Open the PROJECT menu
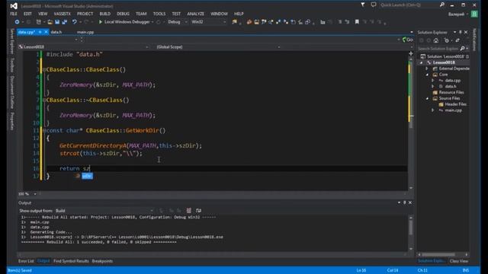488x274 pixels. 85,14
